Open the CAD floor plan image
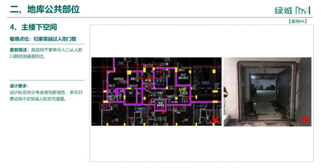Screen dimensions: 321x168 click(x=156, y=91)
